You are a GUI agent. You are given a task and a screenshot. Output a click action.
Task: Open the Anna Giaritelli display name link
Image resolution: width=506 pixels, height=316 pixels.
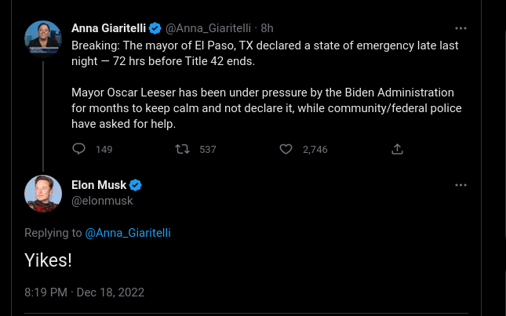[109, 28]
